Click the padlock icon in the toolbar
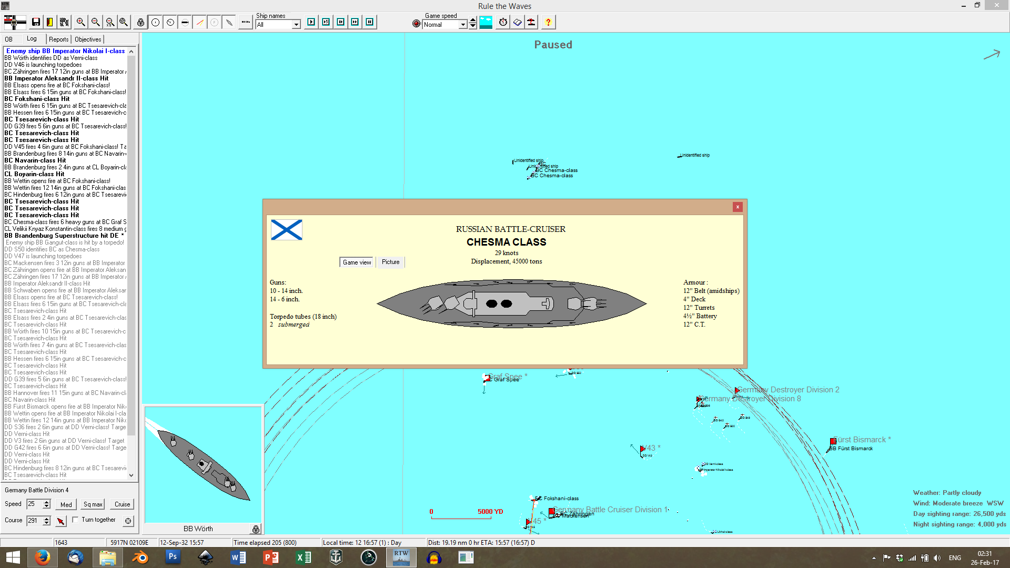 tap(140, 22)
